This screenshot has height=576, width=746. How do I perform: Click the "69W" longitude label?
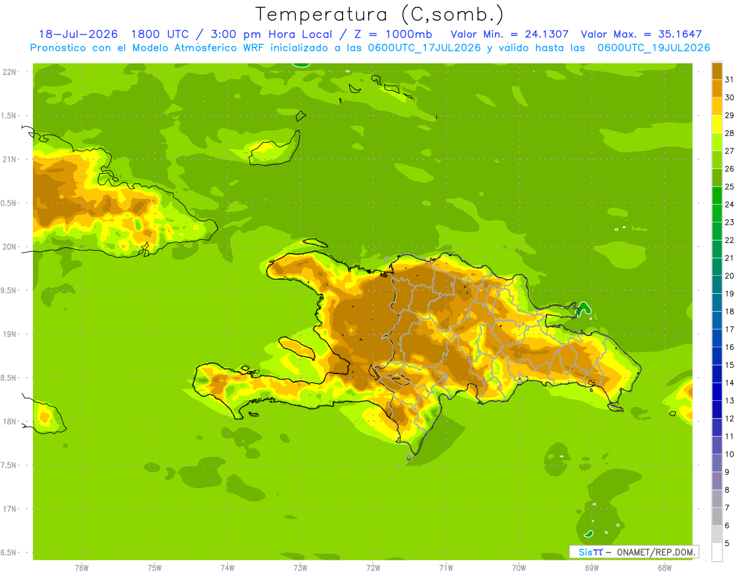pyautogui.click(x=591, y=567)
